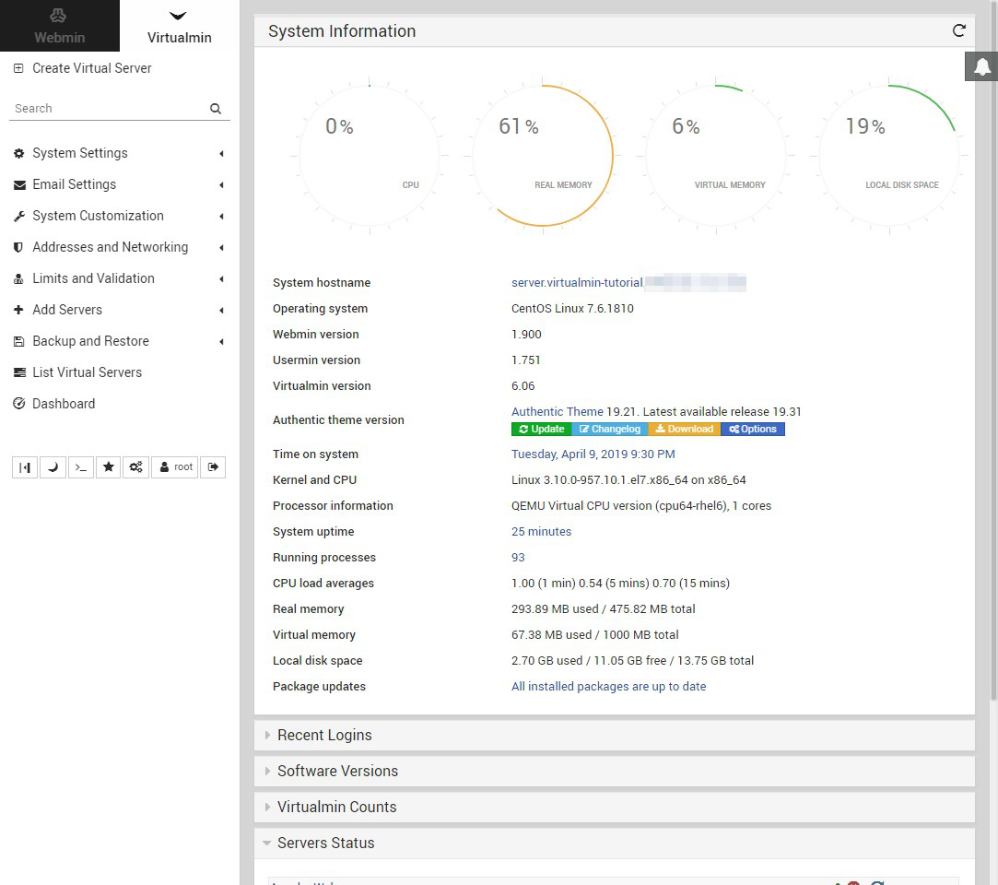Click the Email Settings expand arrow
This screenshot has width=998, height=885.
(221, 184)
